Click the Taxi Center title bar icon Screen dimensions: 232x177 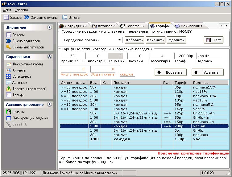pos(4,4)
